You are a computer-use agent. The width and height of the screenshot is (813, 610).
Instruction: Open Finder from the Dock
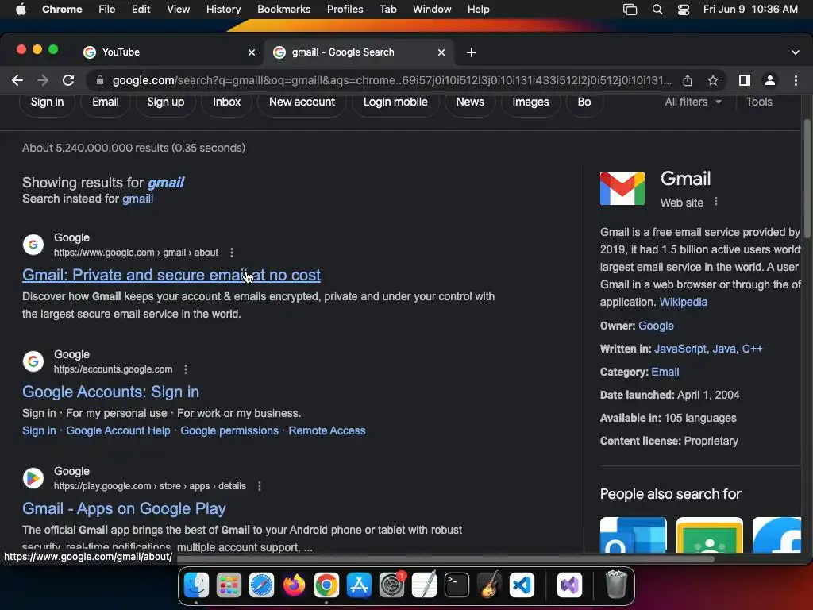[197, 585]
